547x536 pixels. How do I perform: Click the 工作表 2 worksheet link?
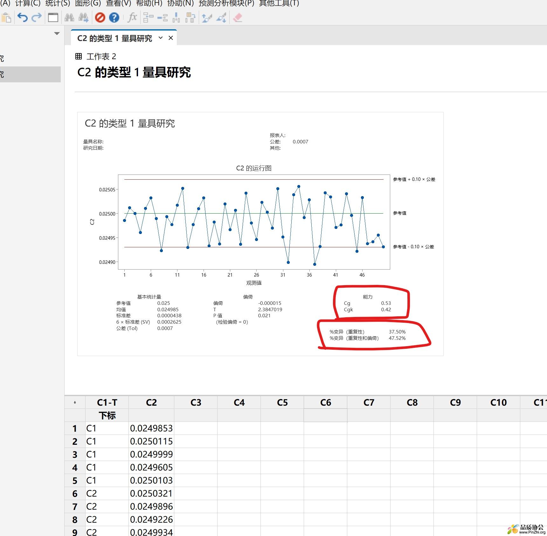tap(101, 56)
